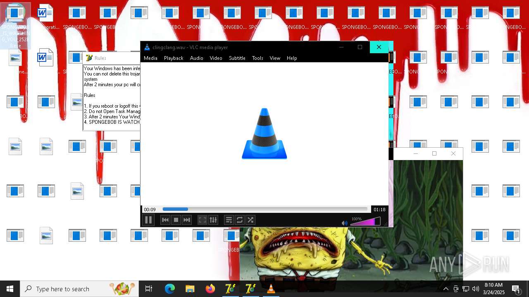Toggle the VLC playlist view
Image resolution: width=529 pixels, height=297 pixels.
tap(229, 220)
